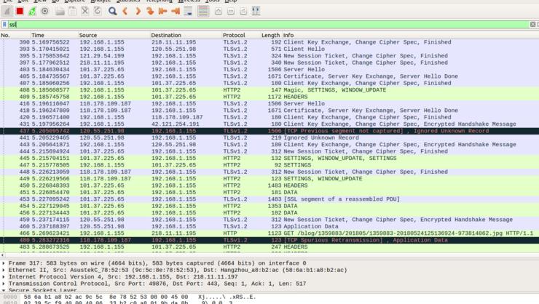Sort packets by the Protocol column header
539x304 pixels.
234,35
